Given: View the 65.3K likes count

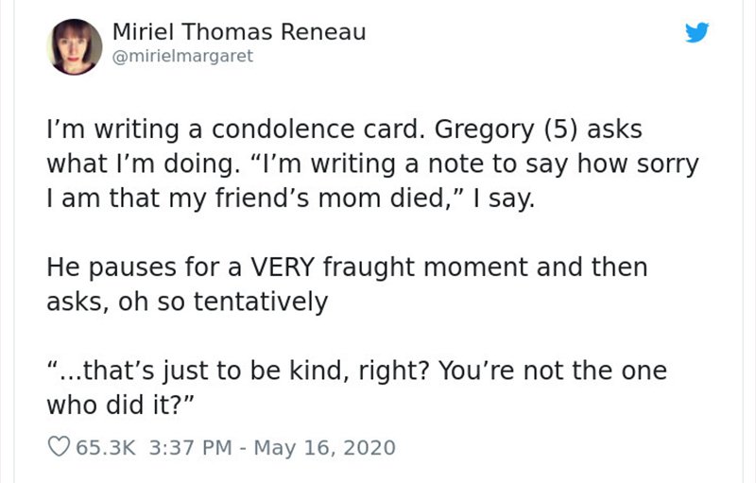Looking at the screenshot, I should pos(106,447).
